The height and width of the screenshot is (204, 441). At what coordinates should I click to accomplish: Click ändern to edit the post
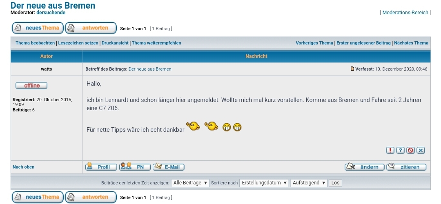tap(364, 167)
